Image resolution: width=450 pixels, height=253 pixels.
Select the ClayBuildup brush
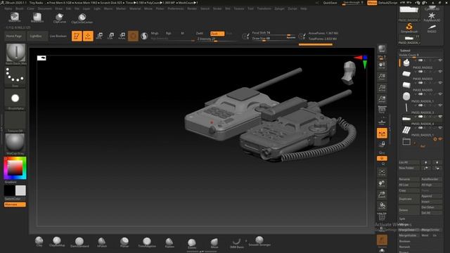(x=57, y=242)
